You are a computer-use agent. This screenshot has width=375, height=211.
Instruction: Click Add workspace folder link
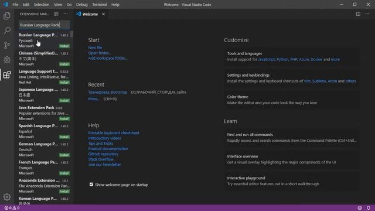[x=108, y=58]
